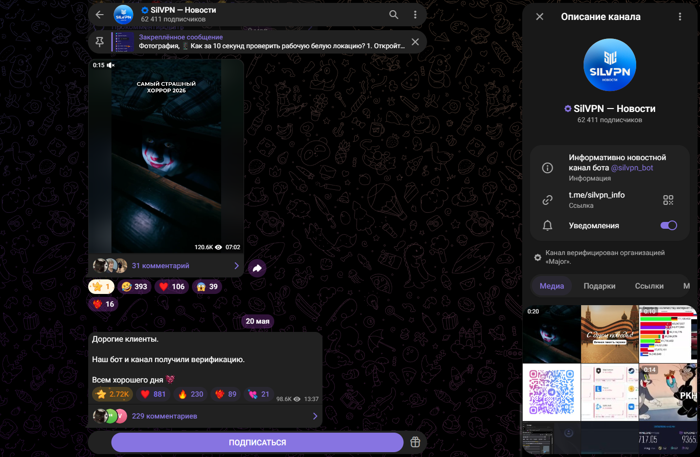Open the bar chart video thumbnail
Image resolution: width=700 pixels, height=457 pixels.
point(668,334)
